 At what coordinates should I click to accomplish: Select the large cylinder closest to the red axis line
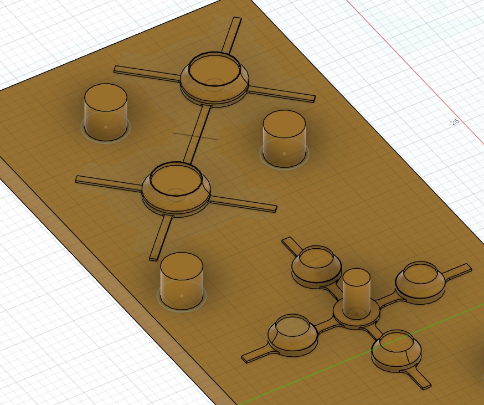click(x=284, y=139)
